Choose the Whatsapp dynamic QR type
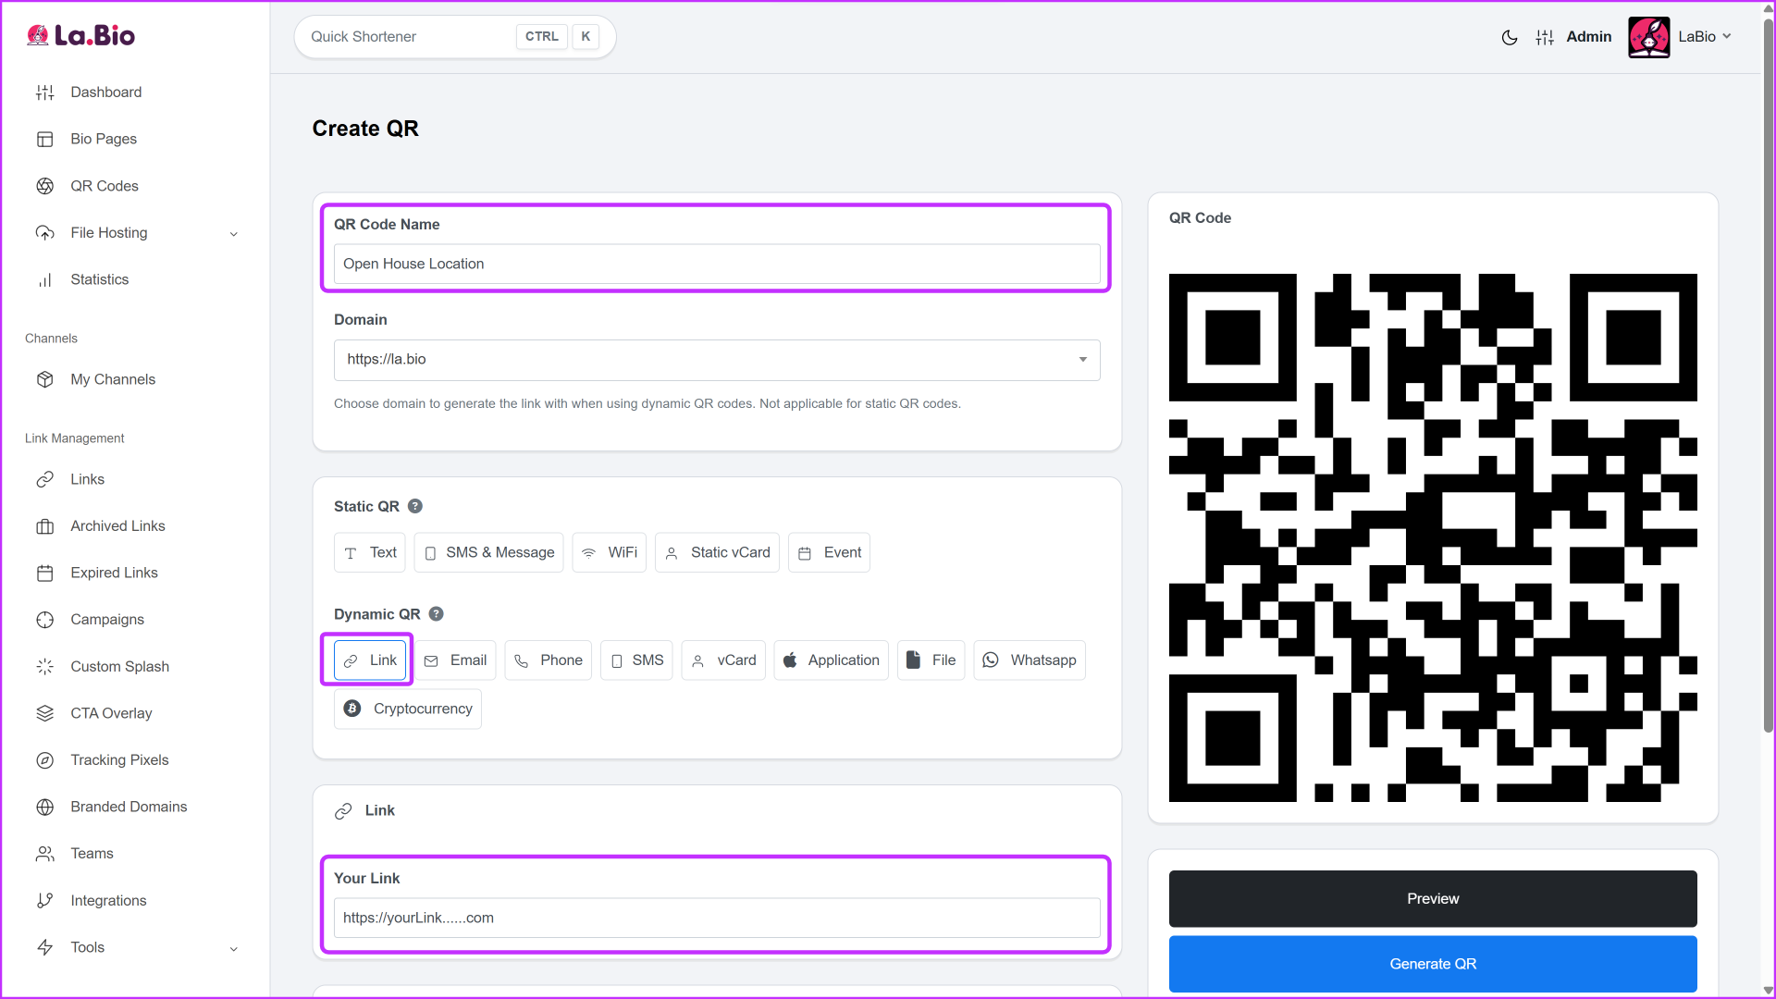Screen dimensions: 1776x999 coord(1029,660)
